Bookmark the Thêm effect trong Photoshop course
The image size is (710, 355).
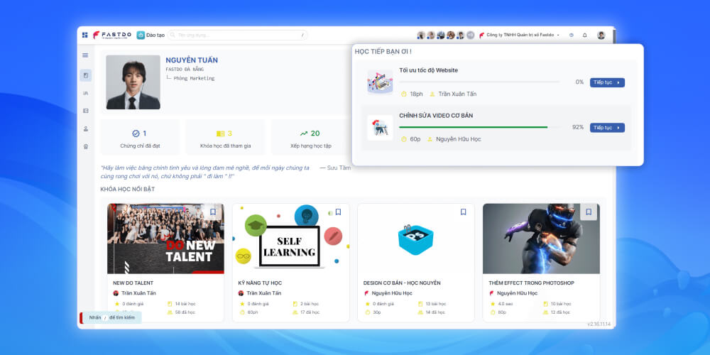click(589, 212)
